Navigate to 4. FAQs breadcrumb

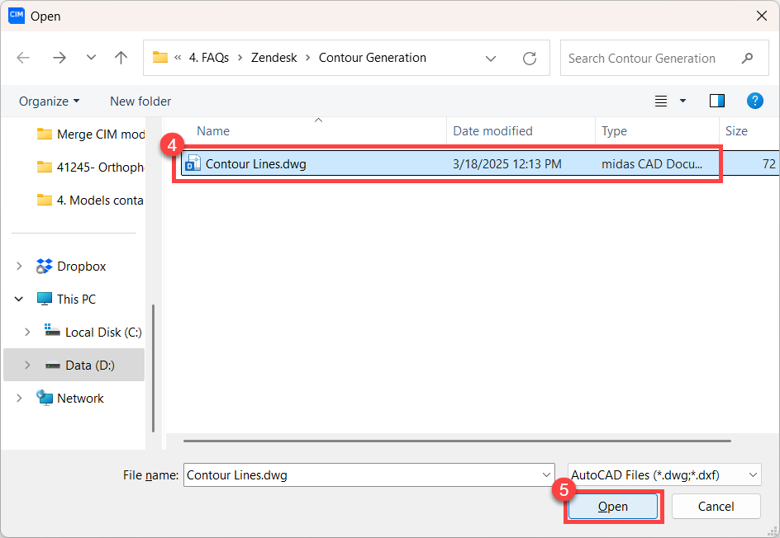[209, 58]
